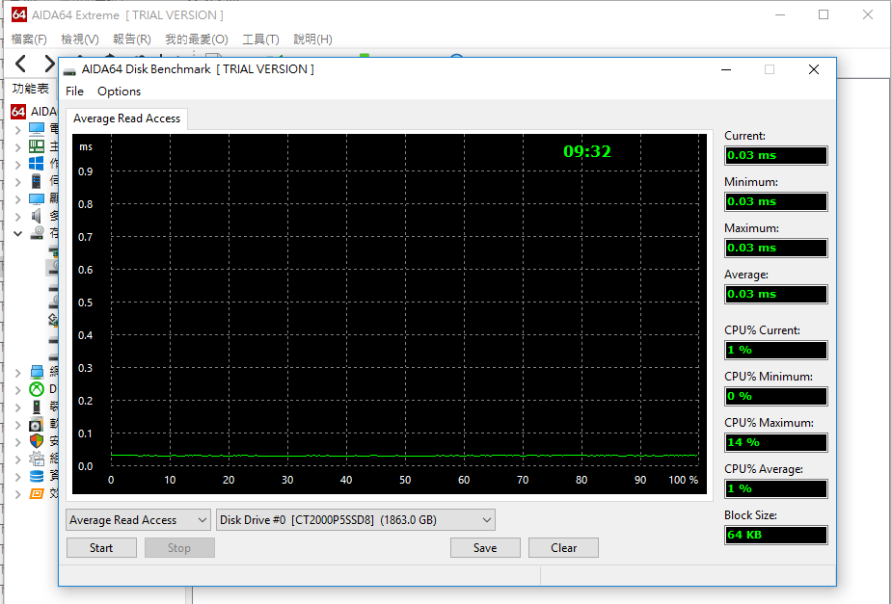This screenshot has height=604, width=892.
Task: Select the green Motherboard icon in tree
Action: (37, 146)
